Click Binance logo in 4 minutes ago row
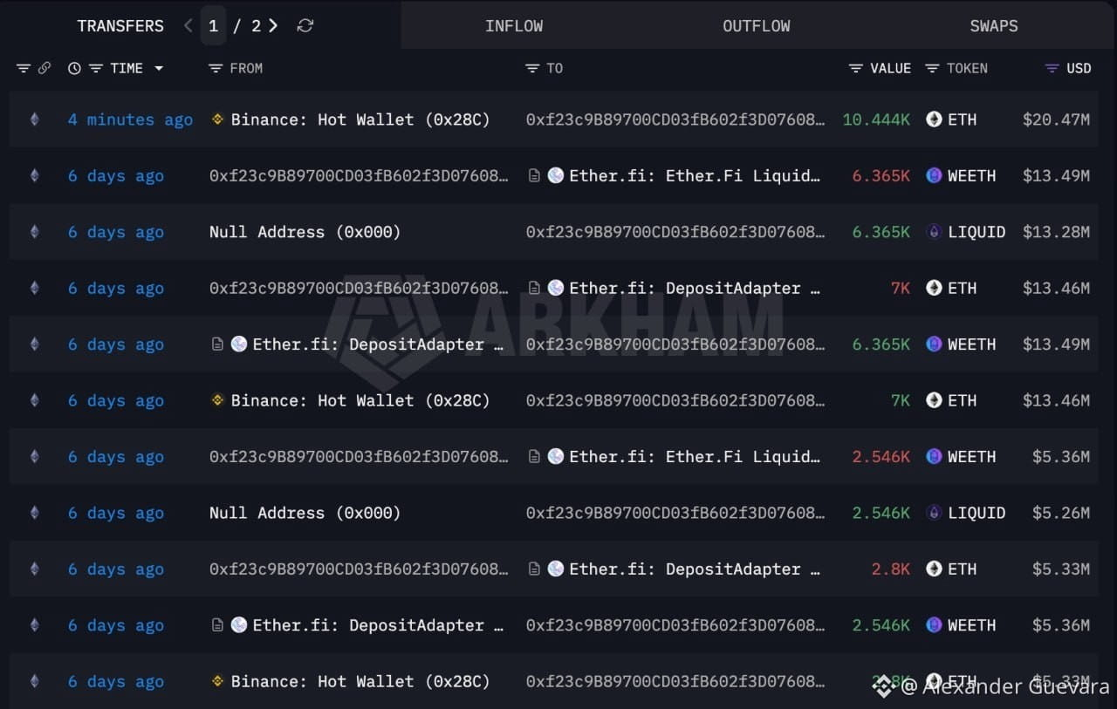 [x=217, y=119]
